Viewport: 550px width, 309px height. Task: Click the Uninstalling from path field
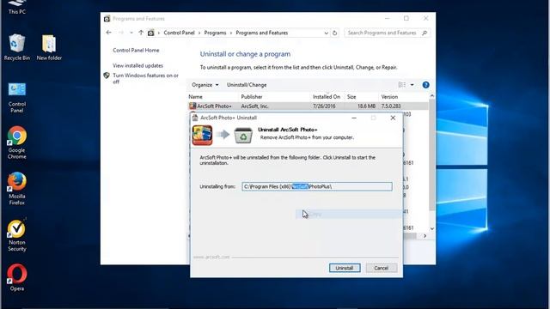[x=317, y=186]
